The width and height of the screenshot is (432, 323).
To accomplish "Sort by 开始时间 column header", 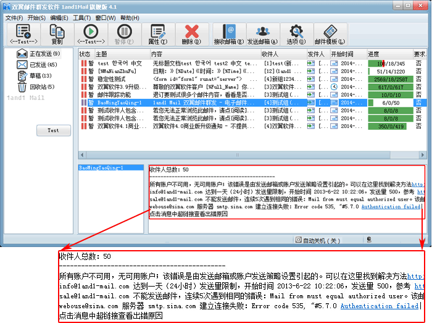I will (x=348, y=54).
